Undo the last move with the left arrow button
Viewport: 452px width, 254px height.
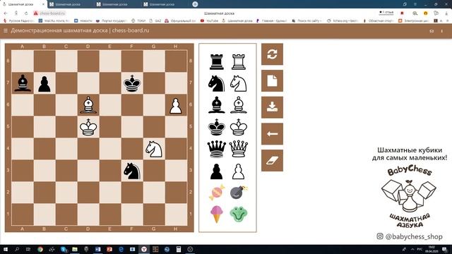pyautogui.click(x=272, y=134)
